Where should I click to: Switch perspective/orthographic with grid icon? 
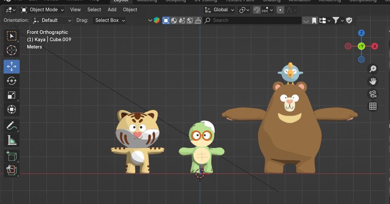click(373, 106)
